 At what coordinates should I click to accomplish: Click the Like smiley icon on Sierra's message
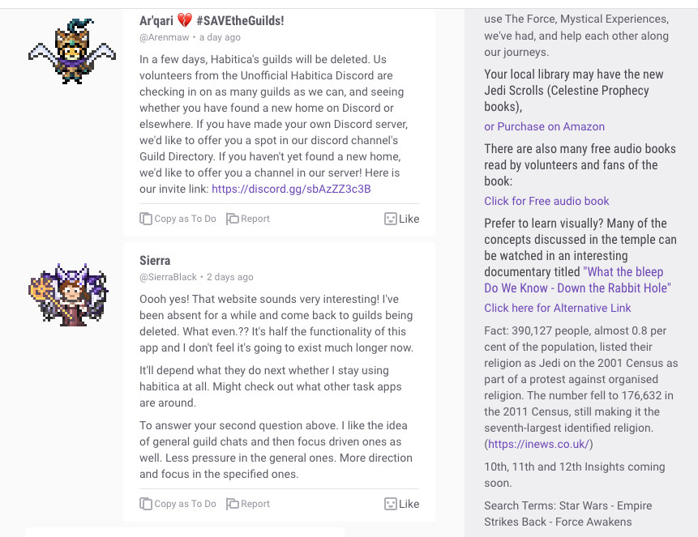391,504
